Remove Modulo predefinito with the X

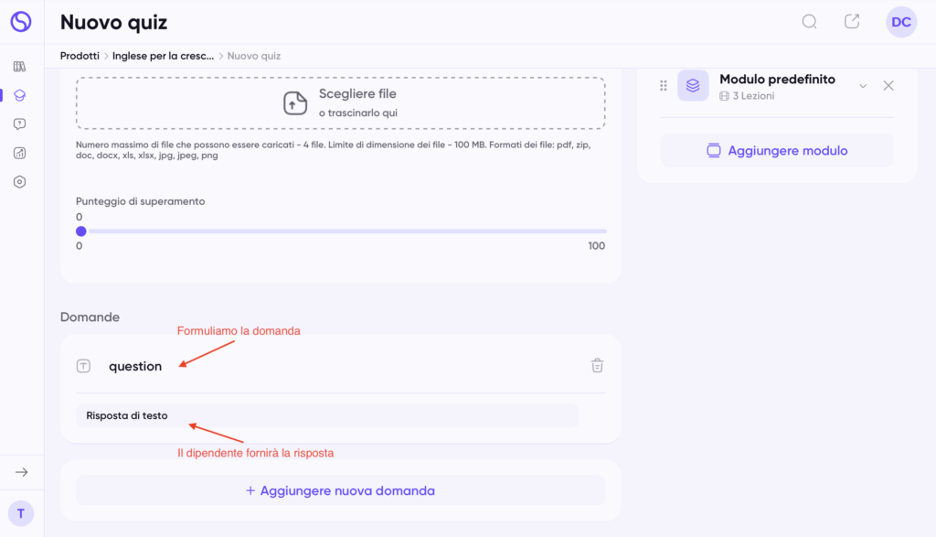pos(888,86)
